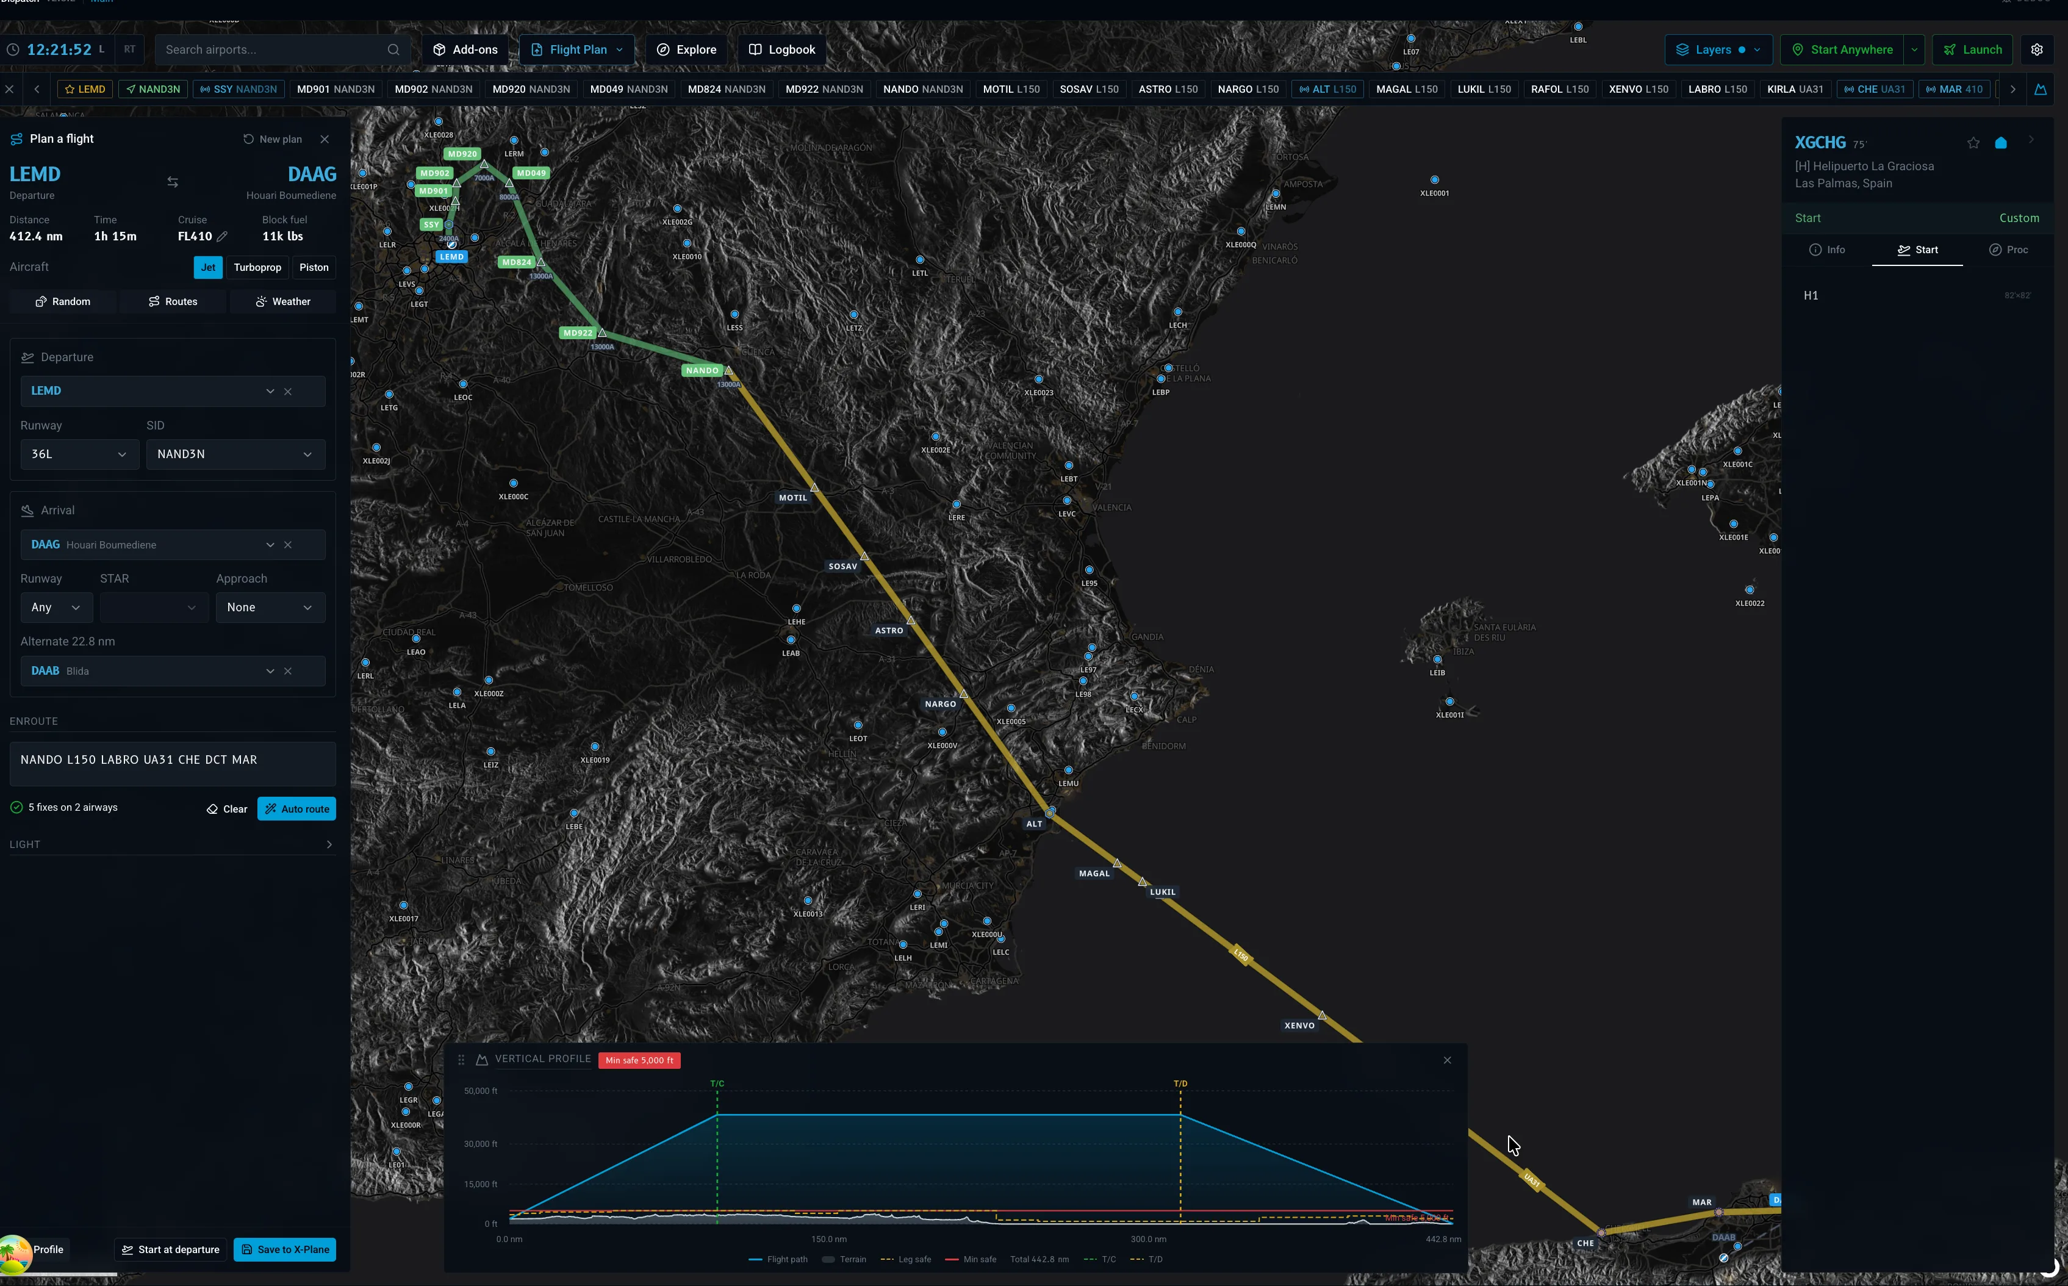Clear the DAAB alternate airport field
Screen dimensions: 2068x1286
289,671
